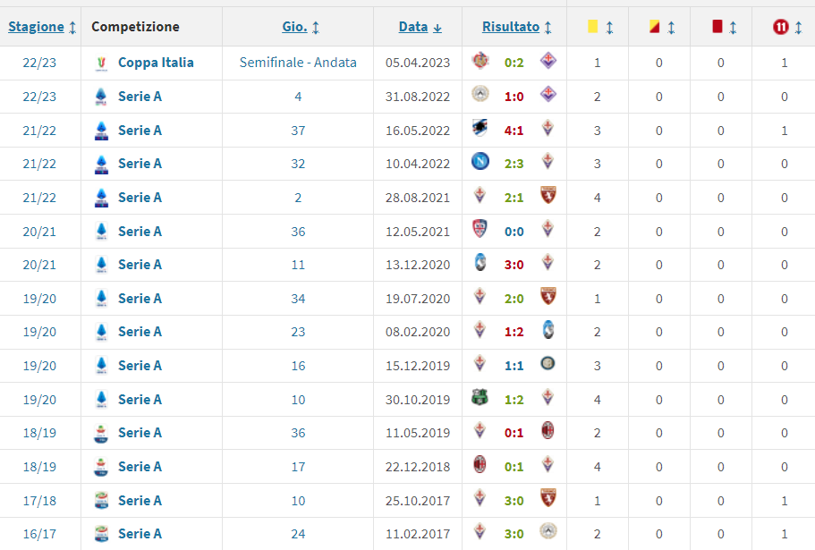Viewport: 815px width, 550px height.
Task: Open the 2:3 result from 10.04.2022
Action: point(514,163)
